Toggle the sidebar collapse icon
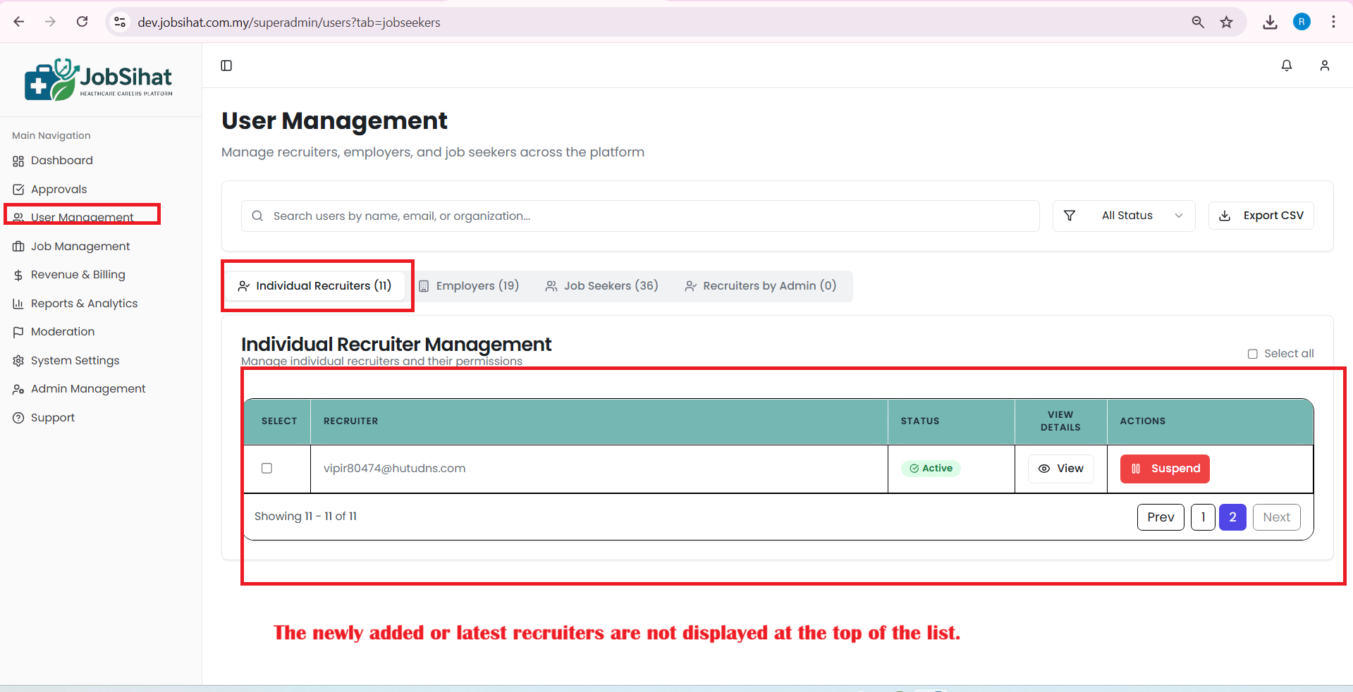Viewport: 1353px width, 692px height. coord(226,66)
